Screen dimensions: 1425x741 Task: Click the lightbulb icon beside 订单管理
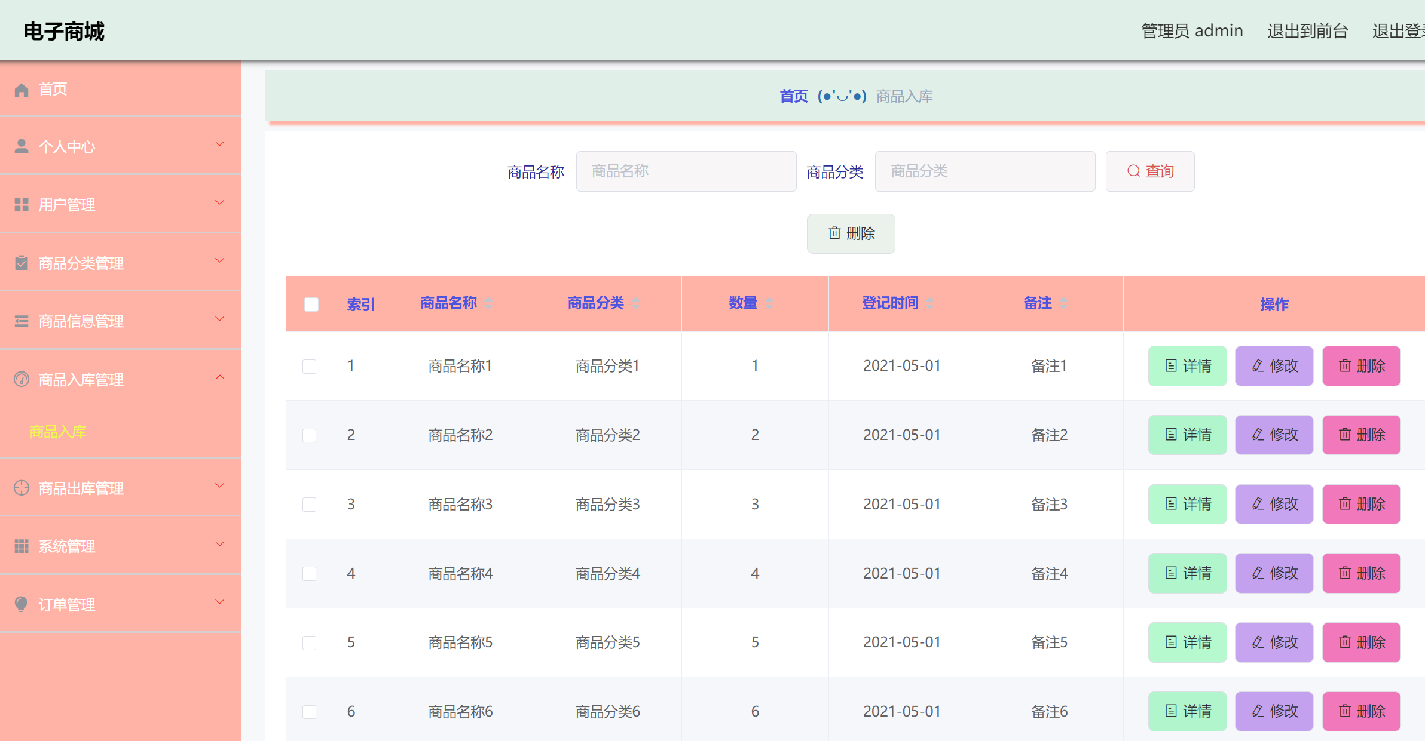click(x=22, y=604)
